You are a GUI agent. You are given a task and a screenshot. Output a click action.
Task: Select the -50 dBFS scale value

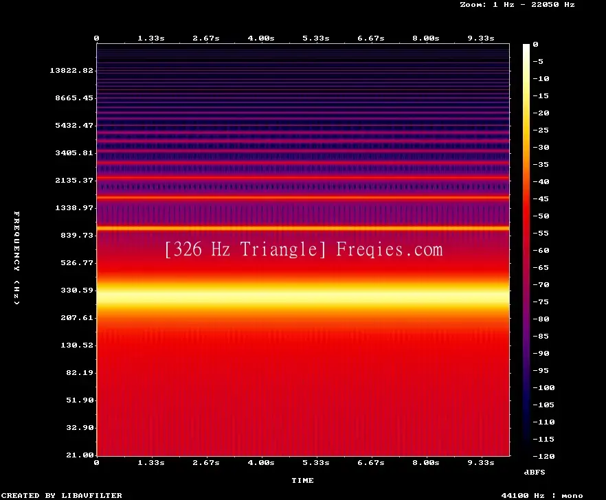[x=541, y=216]
